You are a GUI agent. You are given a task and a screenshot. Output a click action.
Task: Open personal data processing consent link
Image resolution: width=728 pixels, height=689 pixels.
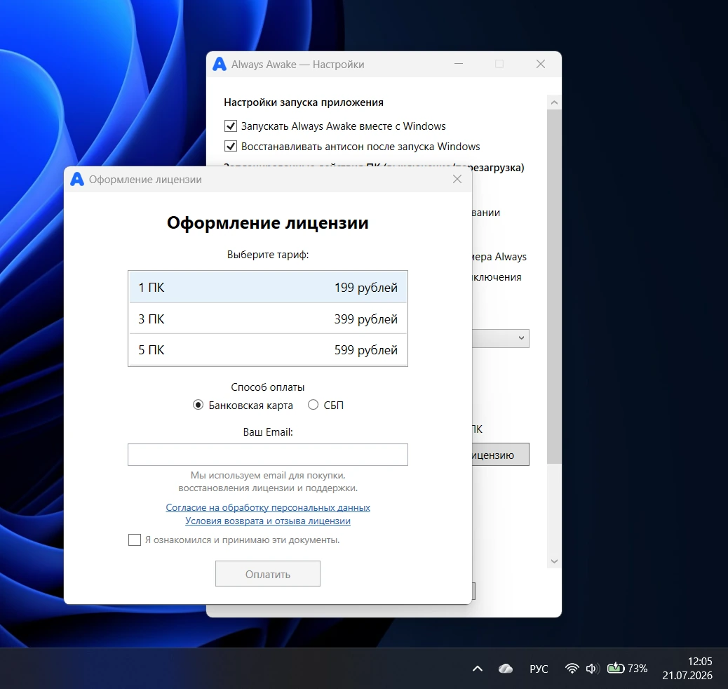point(268,507)
